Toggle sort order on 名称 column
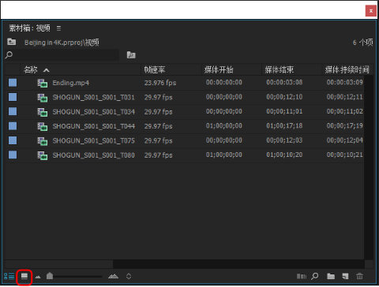The image size is (379, 287). click(x=47, y=70)
